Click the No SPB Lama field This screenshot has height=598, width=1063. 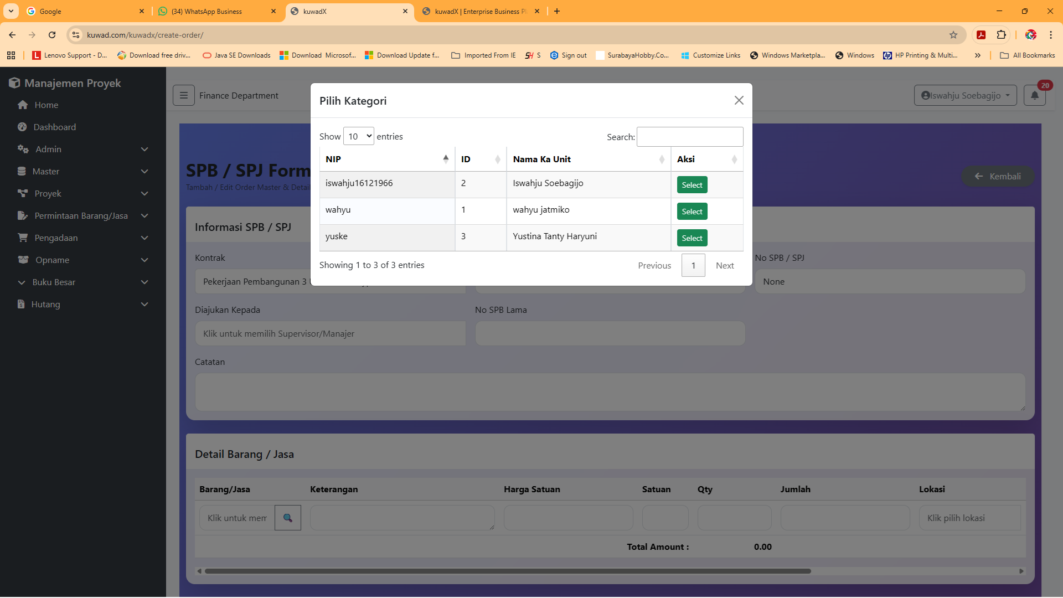(610, 334)
